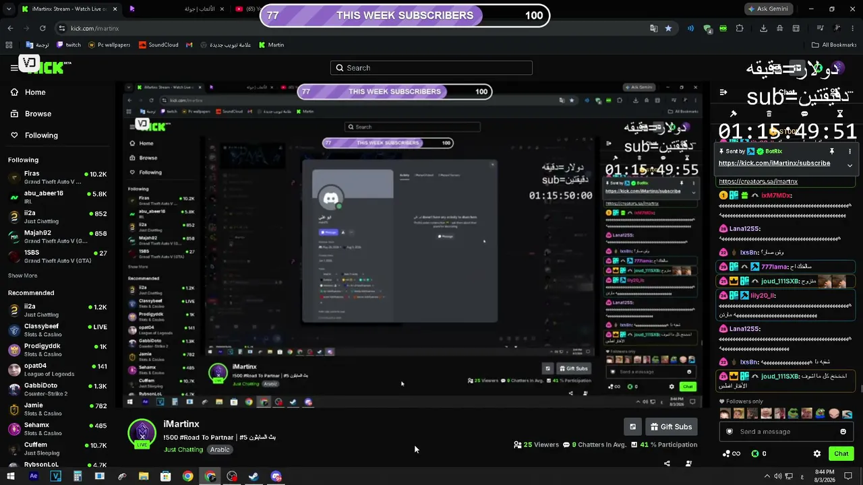Open the Martin bookmark
This screenshot has height=485, width=863.
pos(272,45)
